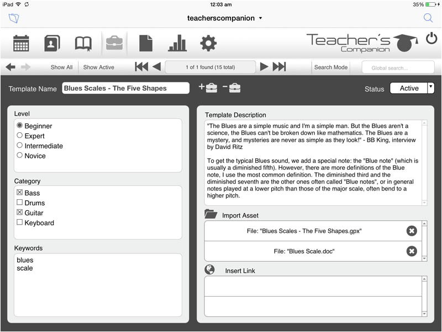Click the Insert Link globe icon

point(209,269)
